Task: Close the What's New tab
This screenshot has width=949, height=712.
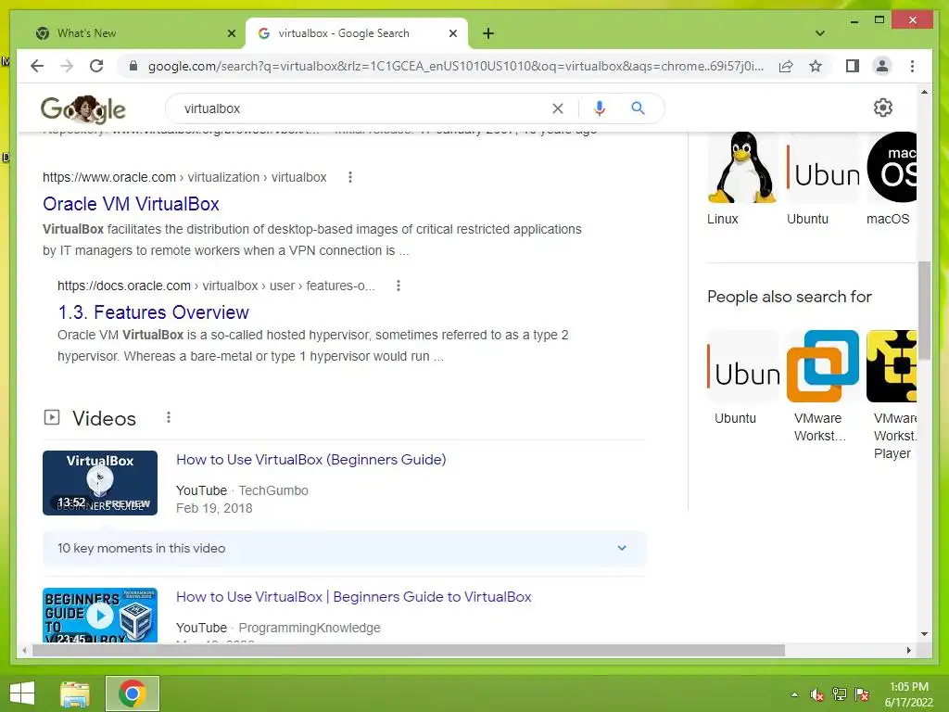Action: pyautogui.click(x=231, y=33)
